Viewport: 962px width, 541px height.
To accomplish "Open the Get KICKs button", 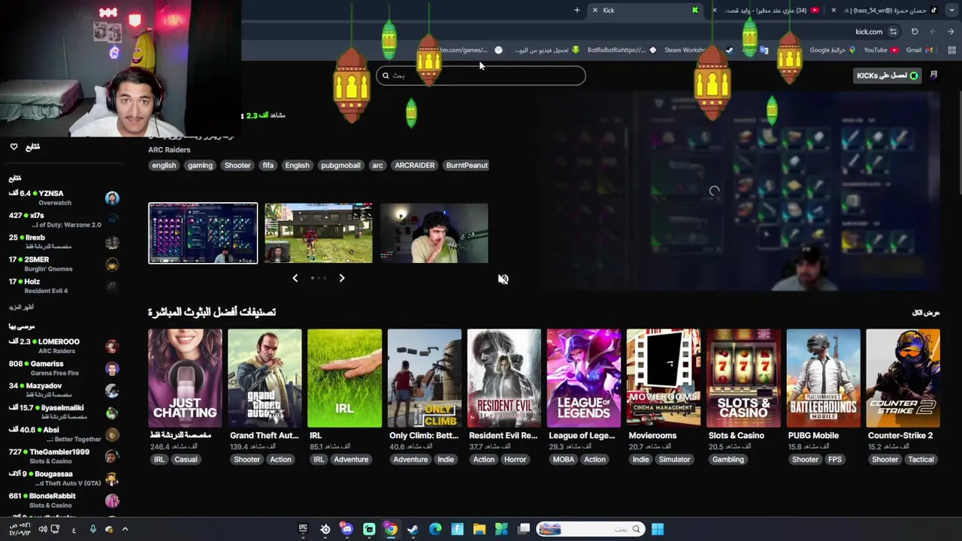I will pos(888,75).
